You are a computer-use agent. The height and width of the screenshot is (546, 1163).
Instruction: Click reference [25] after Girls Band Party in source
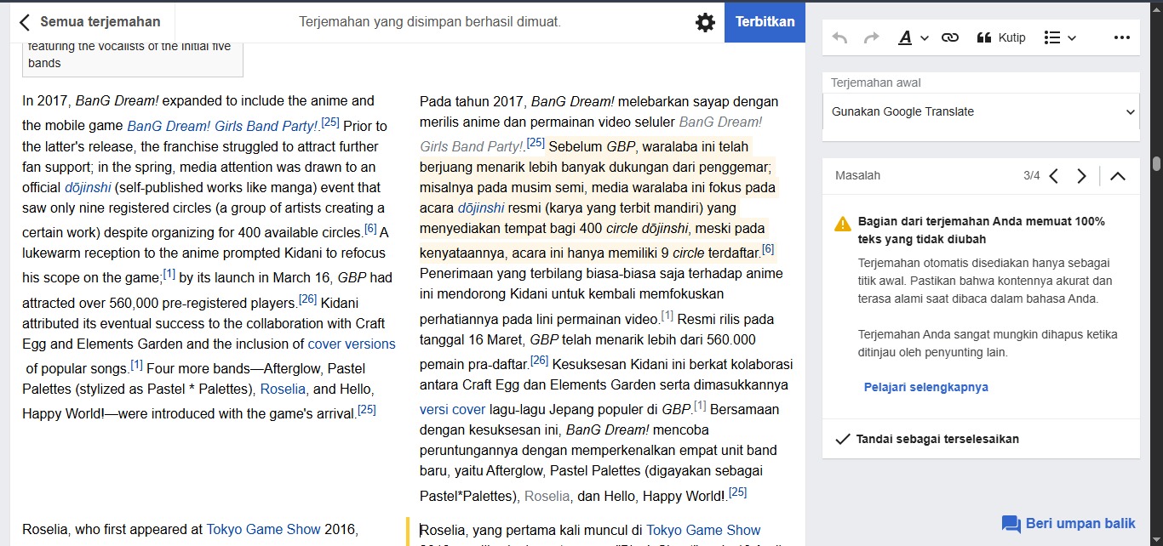(330, 122)
